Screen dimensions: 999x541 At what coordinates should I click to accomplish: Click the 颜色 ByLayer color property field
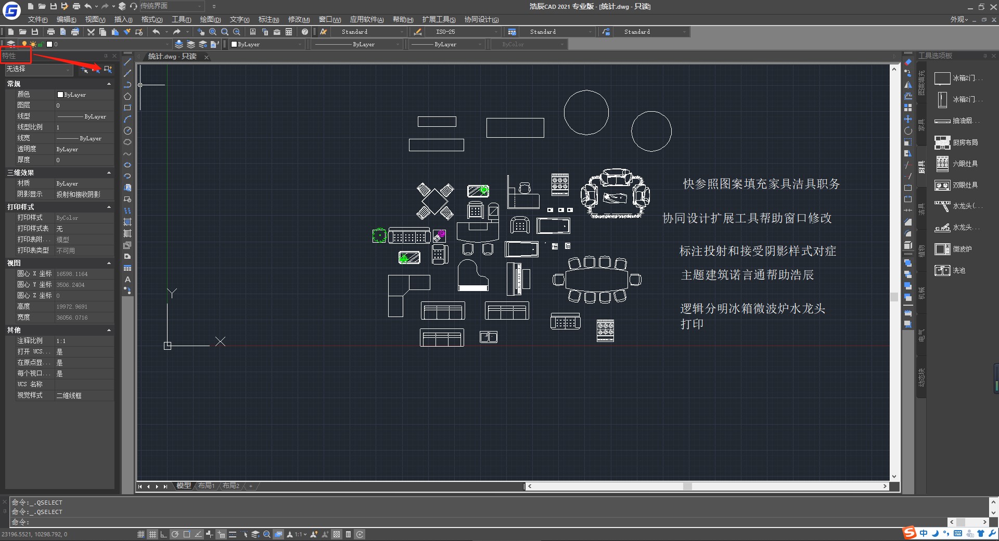pyautogui.click(x=84, y=95)
